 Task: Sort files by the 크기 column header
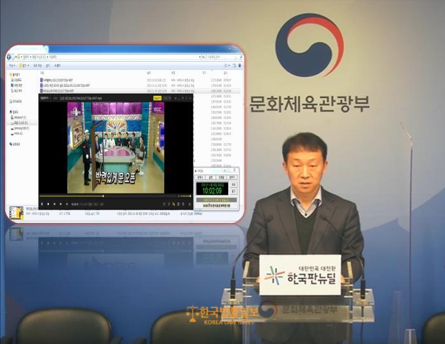point(204,73)
